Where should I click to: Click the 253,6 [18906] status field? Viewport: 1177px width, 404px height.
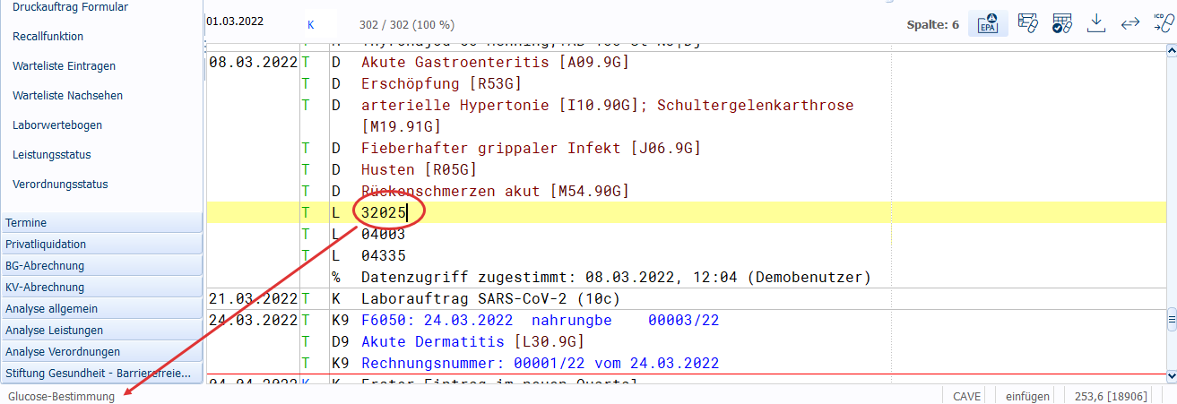[x=1110, y=396]
